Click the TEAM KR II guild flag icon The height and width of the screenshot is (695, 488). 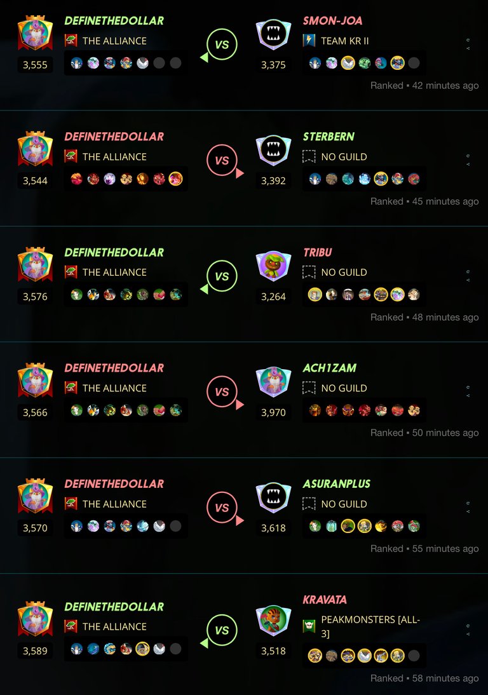[x=309, y=41]
